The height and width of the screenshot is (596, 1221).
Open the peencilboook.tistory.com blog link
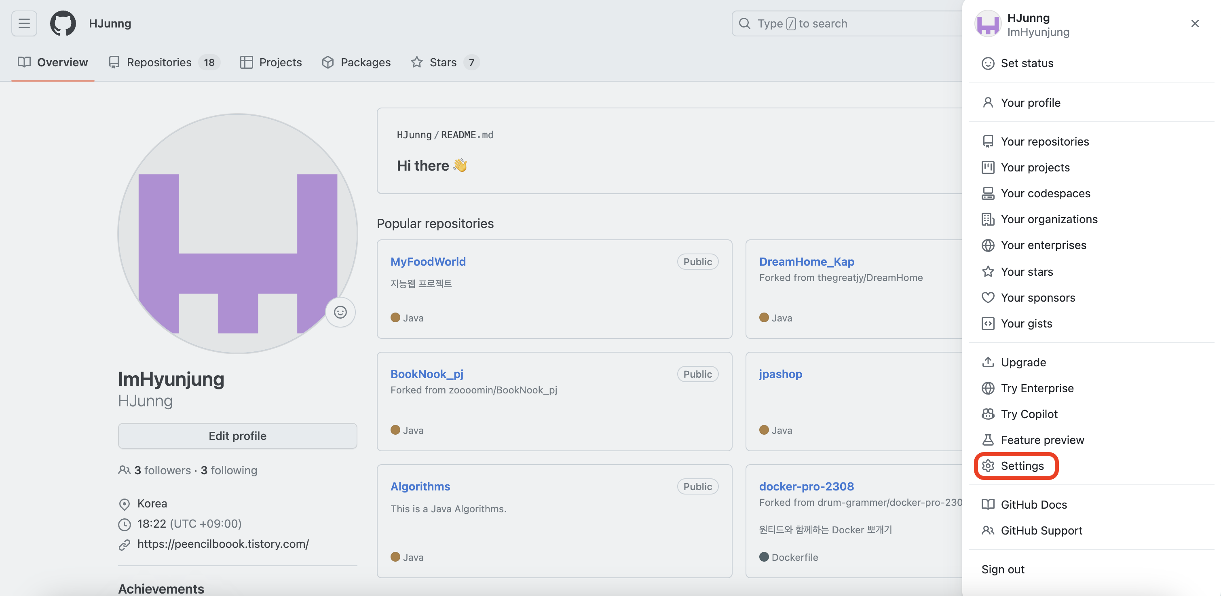223,544
